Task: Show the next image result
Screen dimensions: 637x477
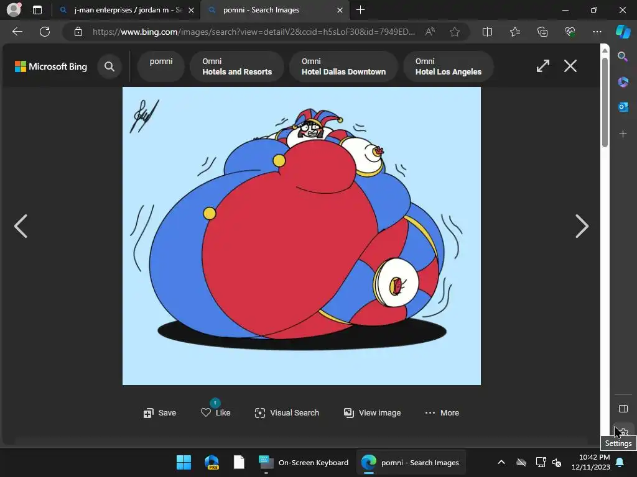Action: tap(582, 226)
